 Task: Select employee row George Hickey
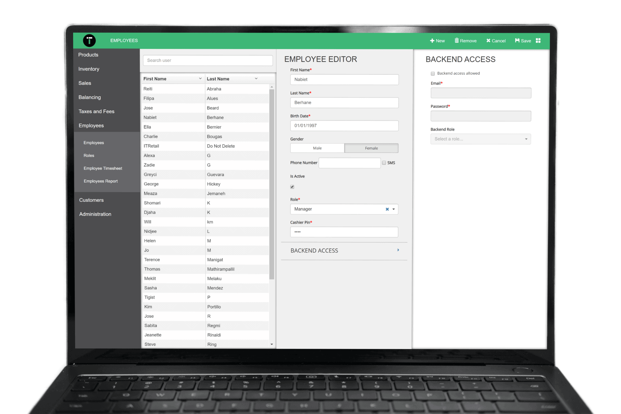[x=205, y=184]
